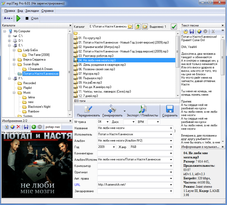Open the Жанр R&B dropdown
Viewport: 227px width, 205px height.
tap(171, 147)
